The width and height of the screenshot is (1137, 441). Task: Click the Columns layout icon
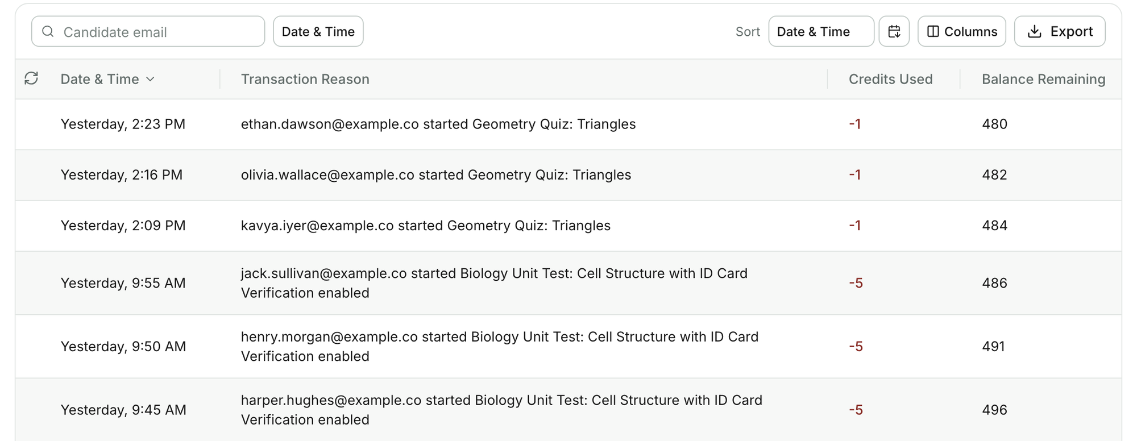(x=933, y=31)
